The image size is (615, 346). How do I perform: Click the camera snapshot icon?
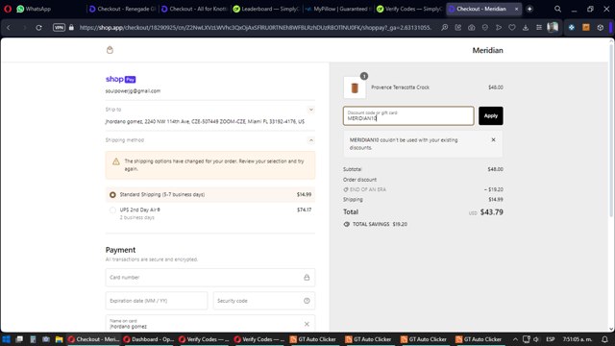tap(472, 28)
